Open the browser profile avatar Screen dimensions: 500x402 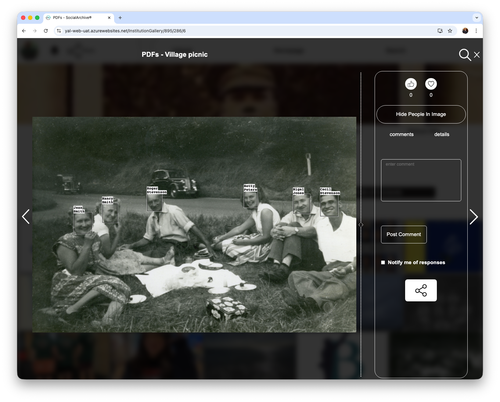(x=465, y=31)
